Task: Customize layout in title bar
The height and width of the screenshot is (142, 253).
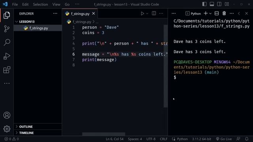Action: pos(227,4)
